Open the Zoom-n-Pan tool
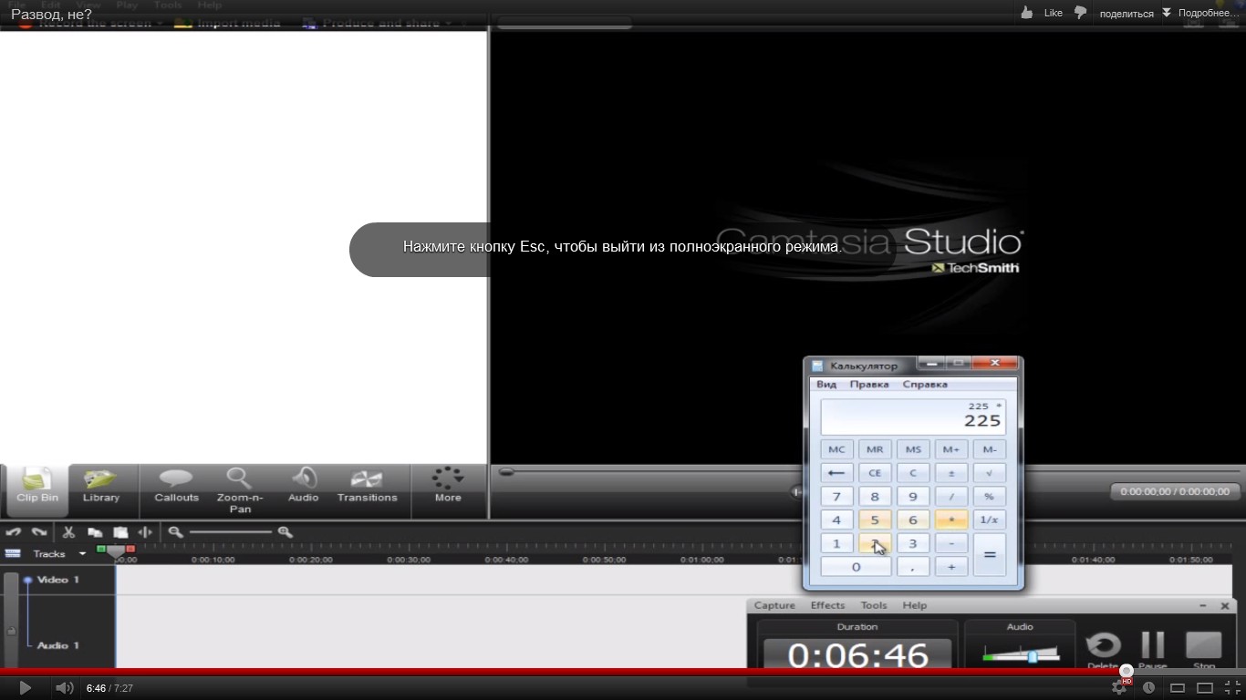This screenshot has height=700, width=1246. pos(240,490)
